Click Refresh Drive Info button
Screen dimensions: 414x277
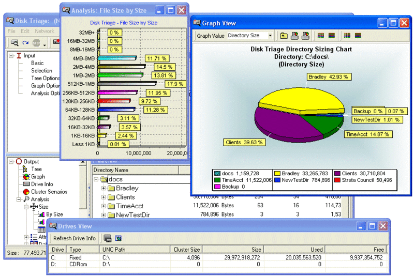pos(74,238)
